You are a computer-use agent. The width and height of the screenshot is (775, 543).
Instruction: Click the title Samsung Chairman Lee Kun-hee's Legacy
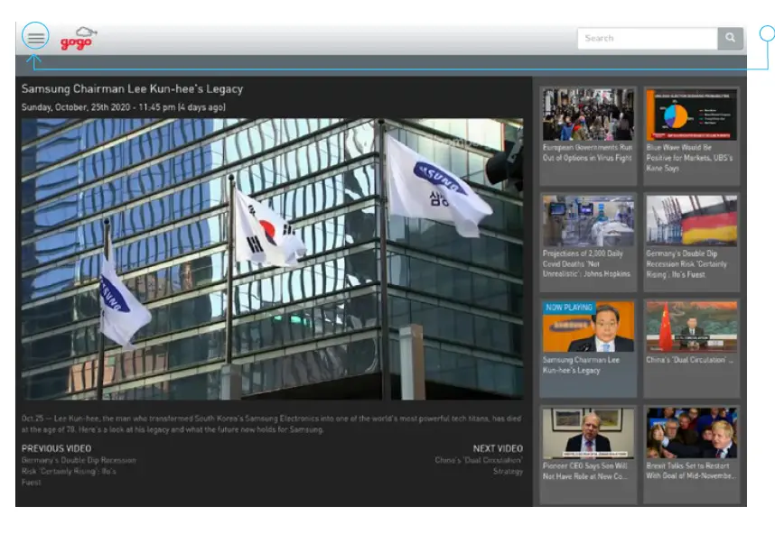[132, 89]
